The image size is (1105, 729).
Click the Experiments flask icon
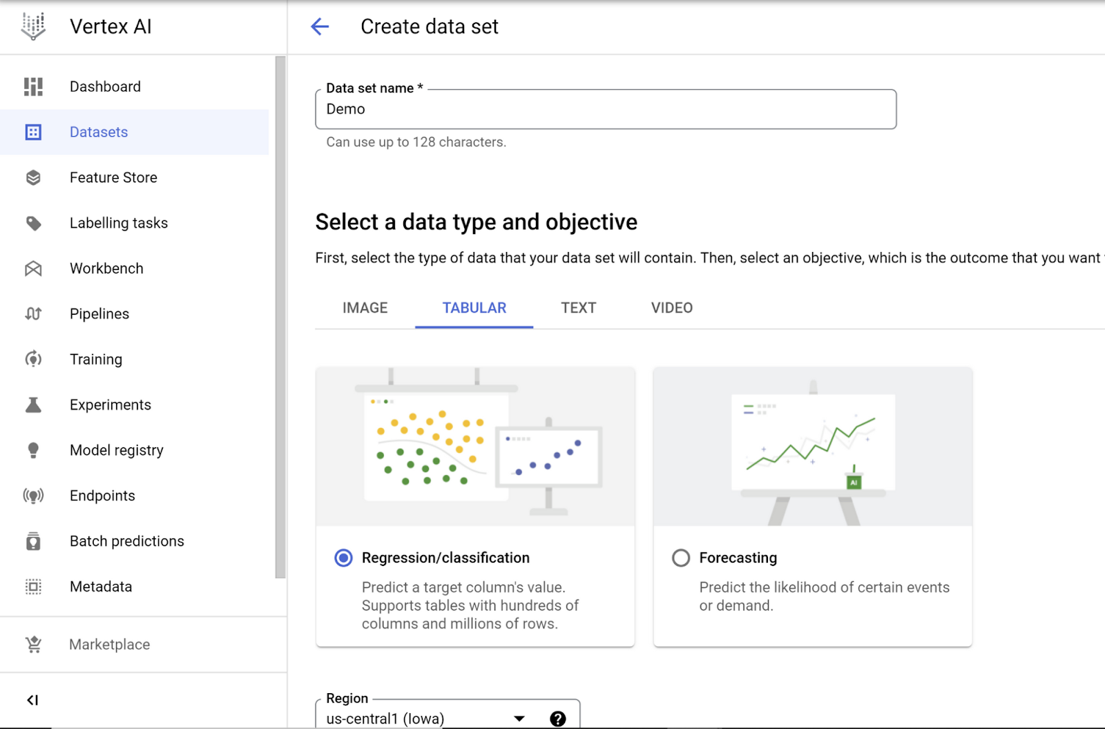(33, 405)
